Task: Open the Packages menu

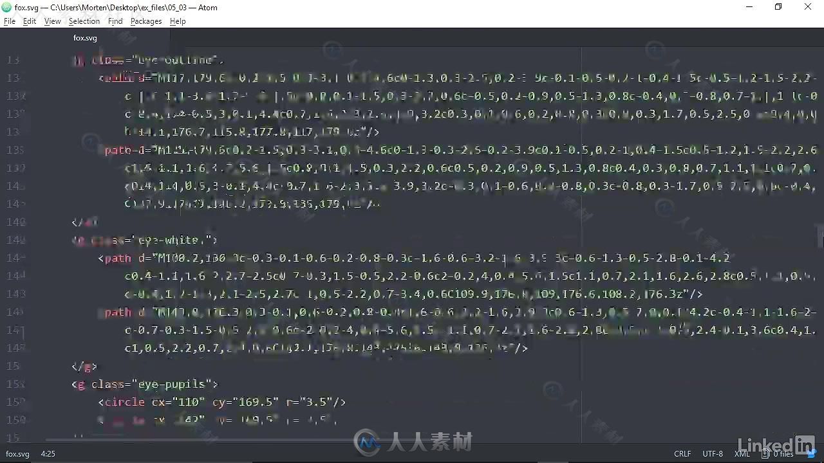Action: click(x=146, y=21)
